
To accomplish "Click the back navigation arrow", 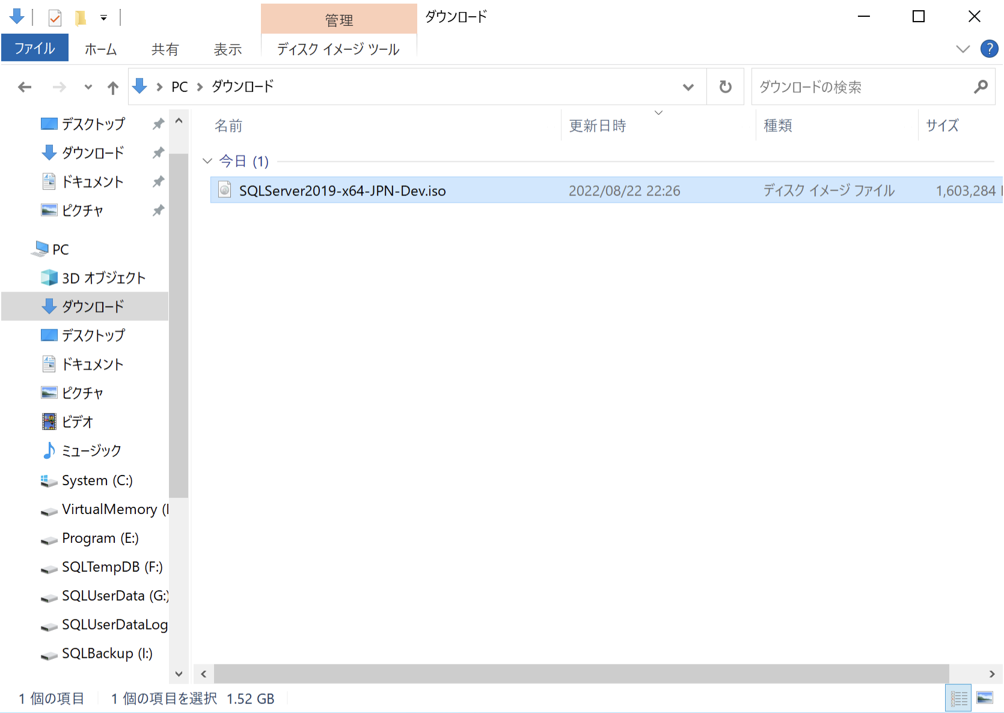I will [24, 87].
